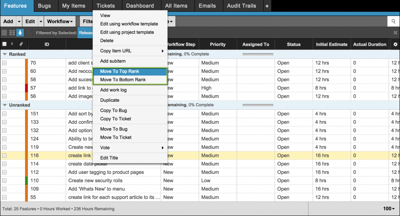
Task: Switch to the grid view icon
Action: point(12,33)
